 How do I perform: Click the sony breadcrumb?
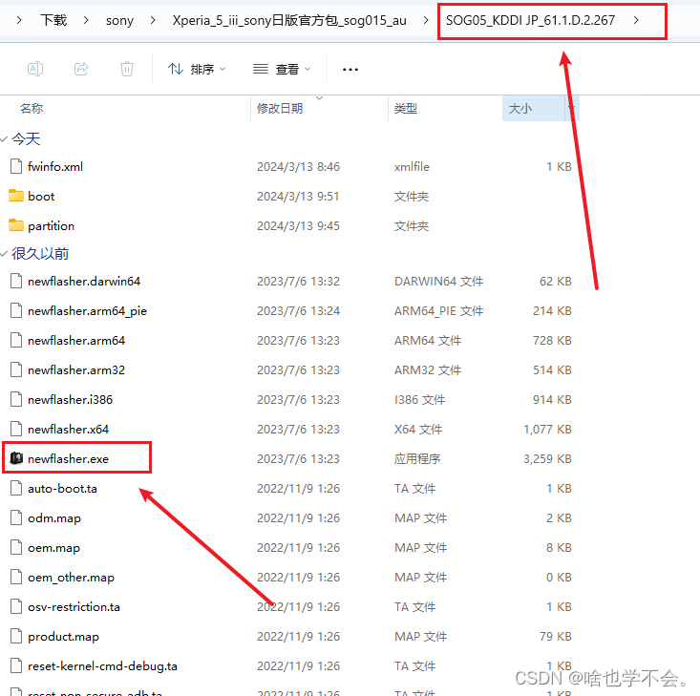click(x=119, y=20)
